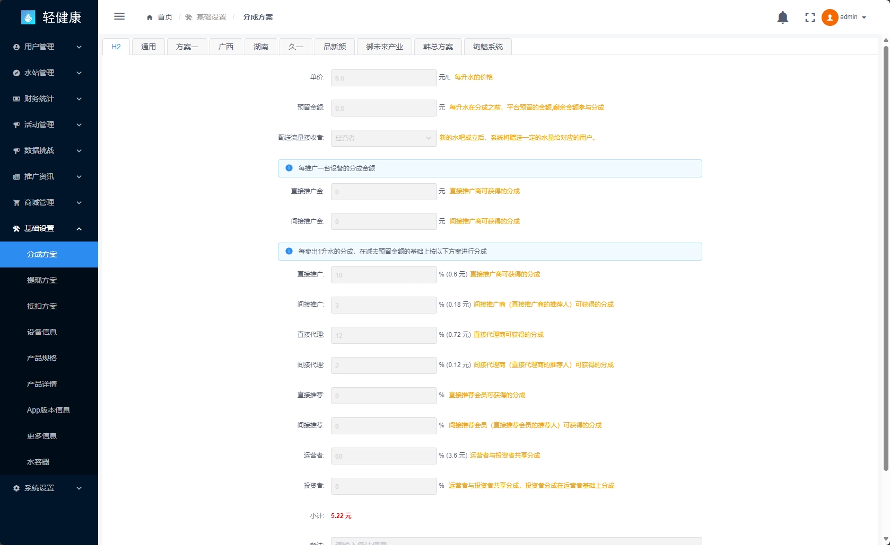Click the 基础设置 wrench icon
The height and width of the screenshot is (545, 890).
pyautogui.click(x=16, y=229)
